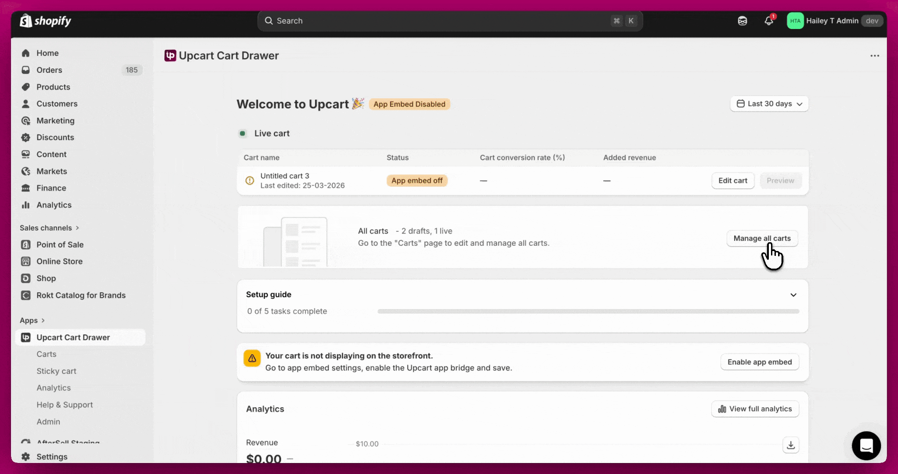Click the warning icon beside Untitled cart 3
Viewport: 898px width, 474px height.
(250, 180)
